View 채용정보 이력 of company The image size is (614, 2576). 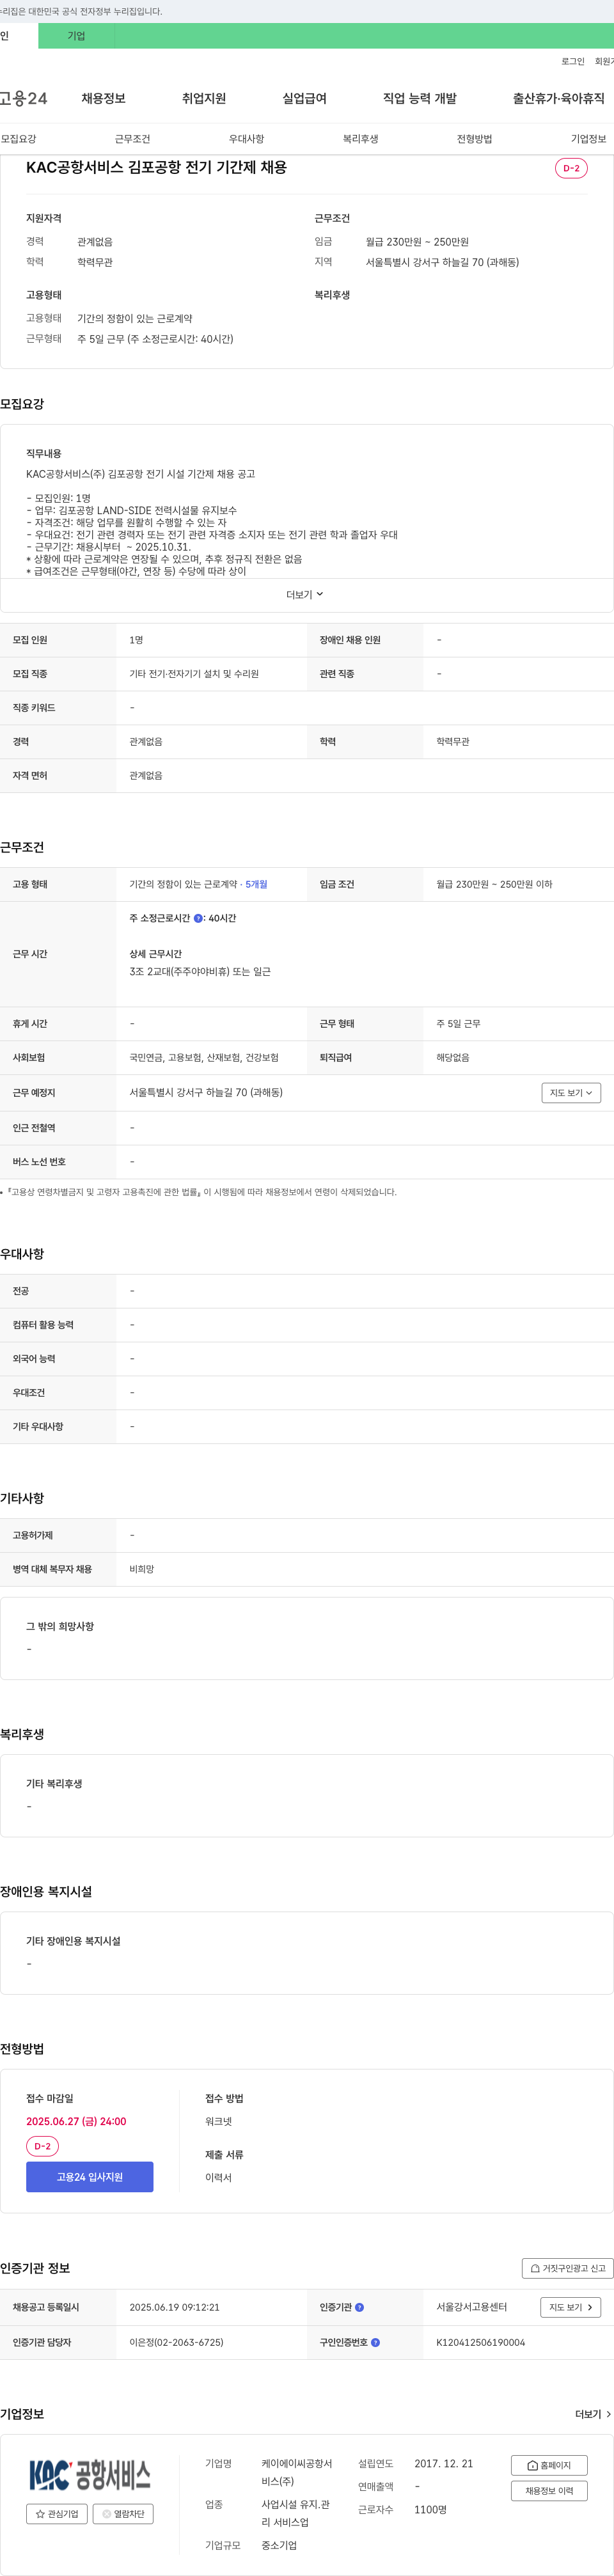click(x=549, y=2490)
